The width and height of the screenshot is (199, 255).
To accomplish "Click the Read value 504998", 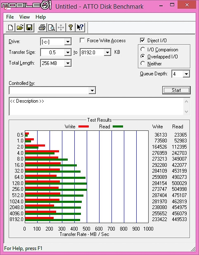I will pos(179,189).
